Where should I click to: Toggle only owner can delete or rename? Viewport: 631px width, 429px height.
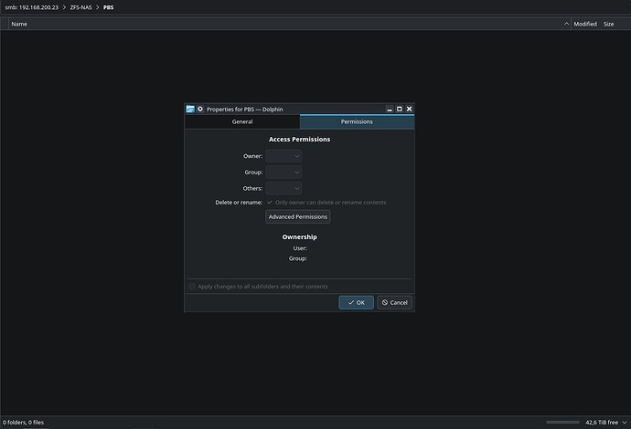(x=326, y=203)
